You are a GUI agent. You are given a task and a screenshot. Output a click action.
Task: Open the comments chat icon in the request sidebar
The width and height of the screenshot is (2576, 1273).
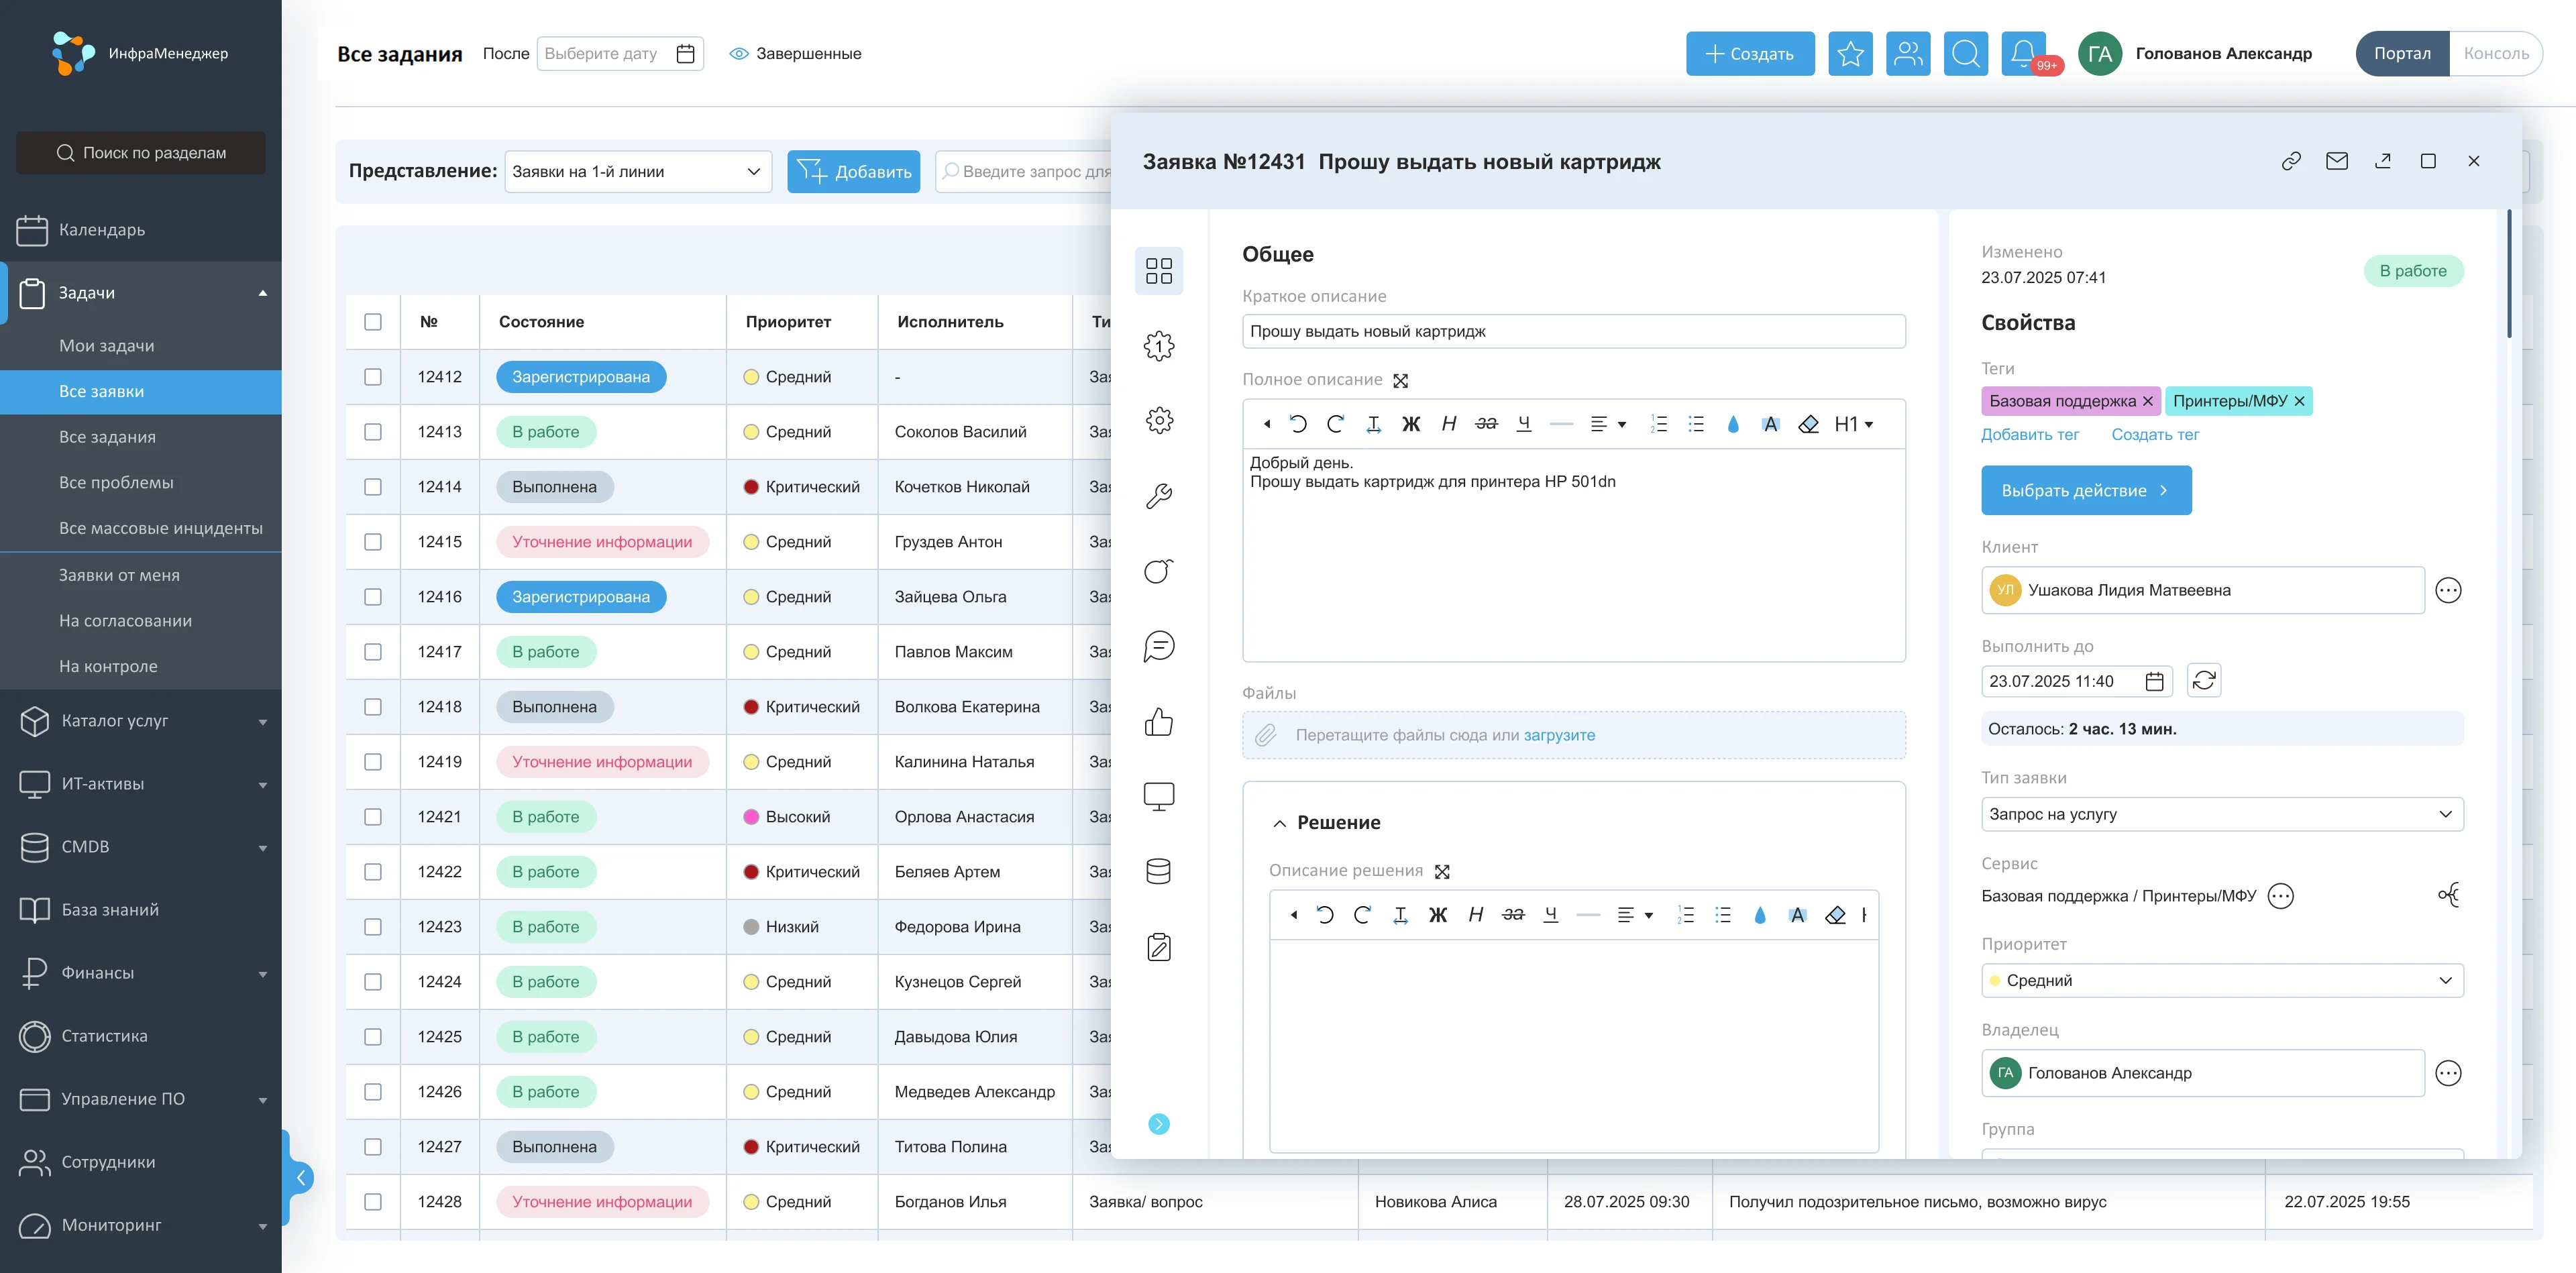coord(1158,646)
